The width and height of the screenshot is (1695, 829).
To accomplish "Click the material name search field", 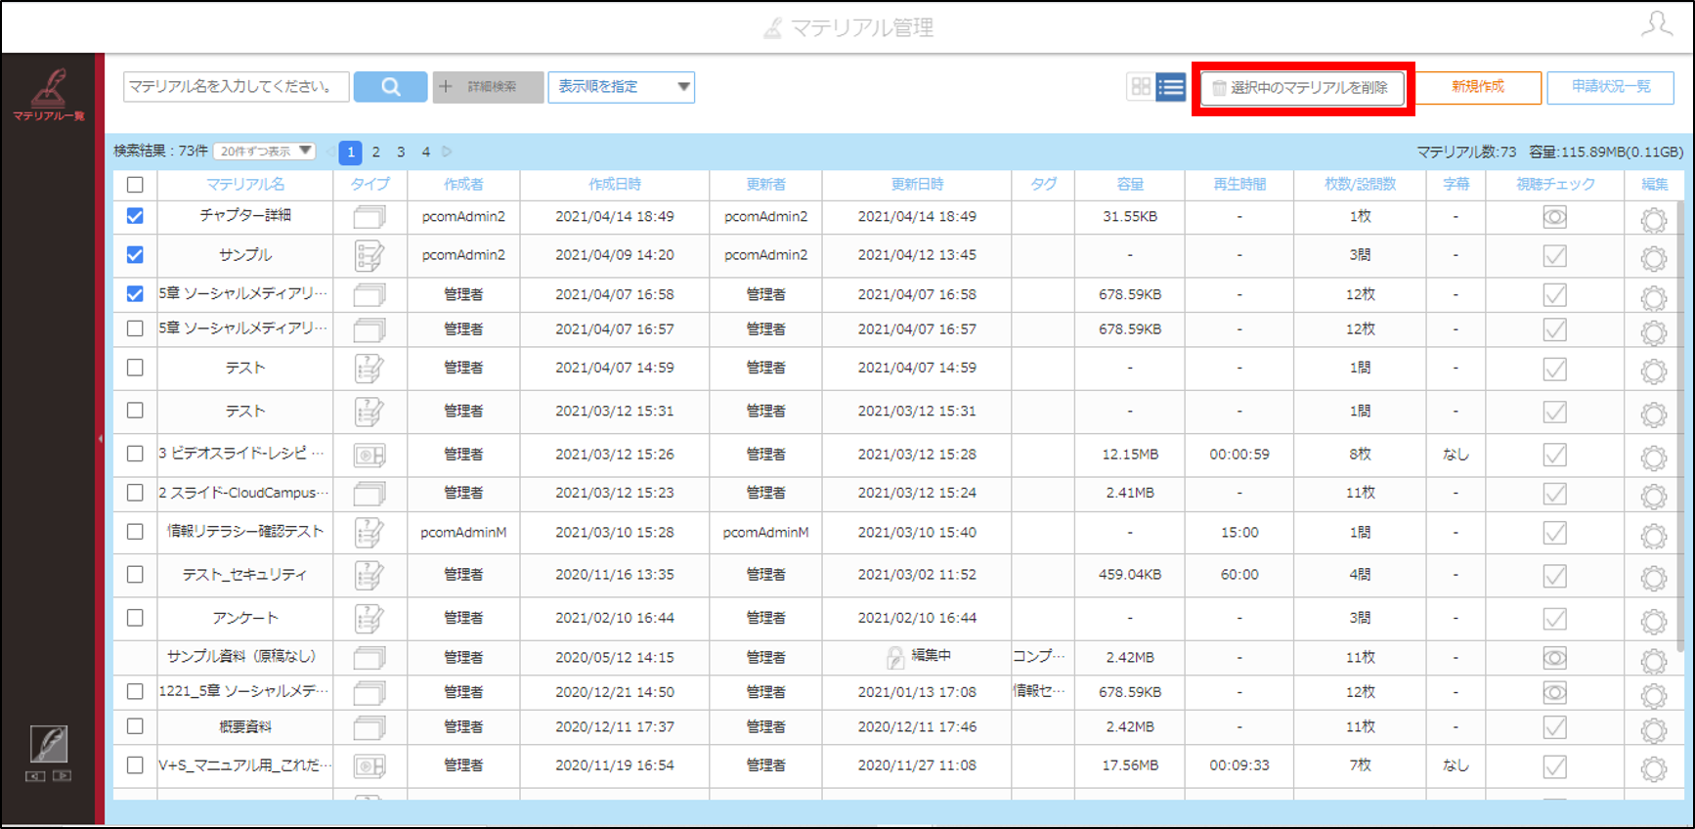I will tap(236, 87).
